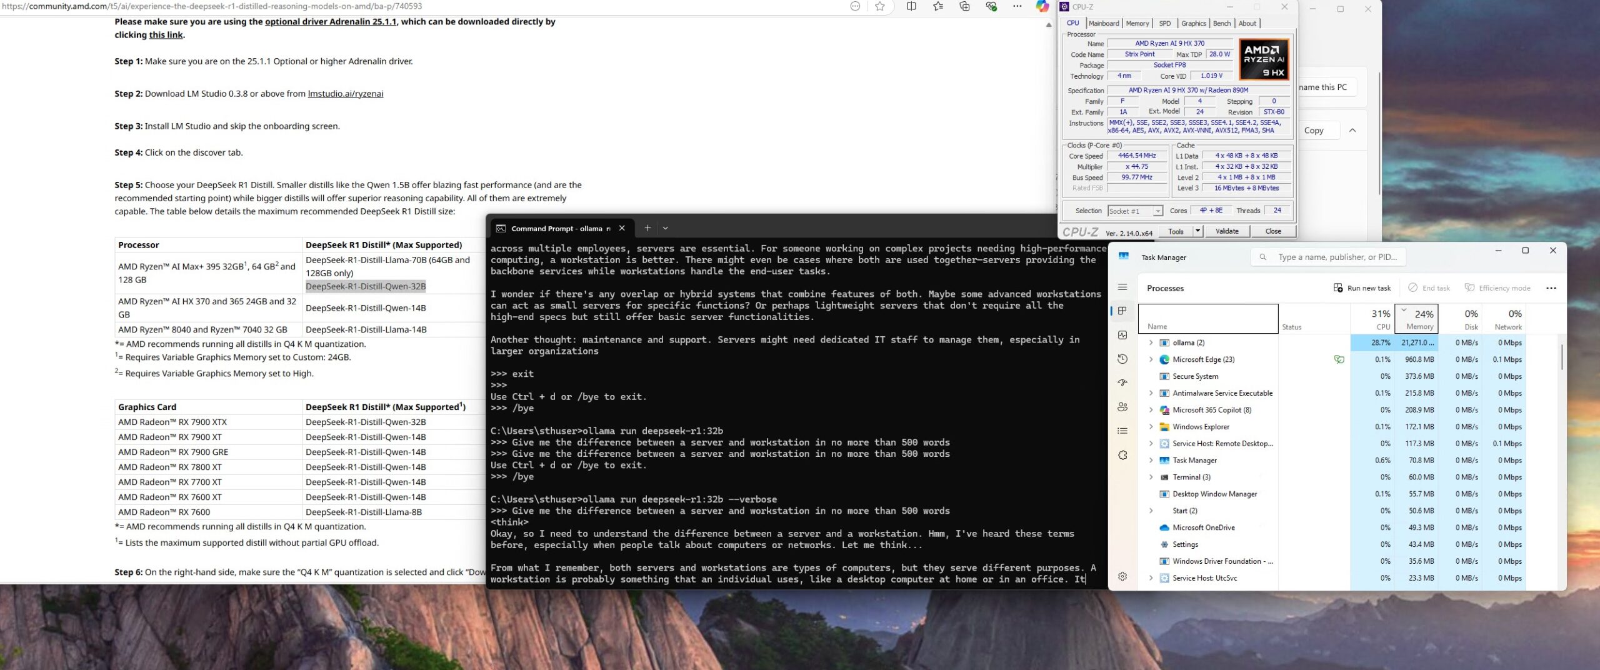Open terminal tab dropdown chevron
Image resolution: width=1600 pixels, height=670 pixels.
point(666,228)
